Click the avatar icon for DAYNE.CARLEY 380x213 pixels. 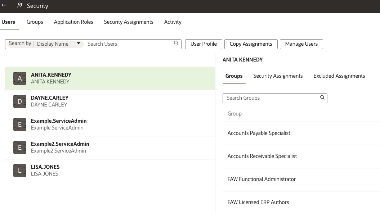tap(20, 101)
